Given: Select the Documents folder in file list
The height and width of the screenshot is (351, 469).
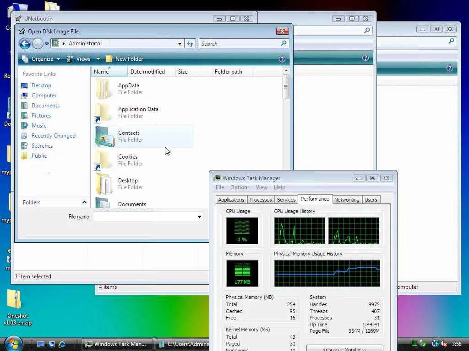Looking at the screenshot, I should pyautogui.click(x=143, y=203).
